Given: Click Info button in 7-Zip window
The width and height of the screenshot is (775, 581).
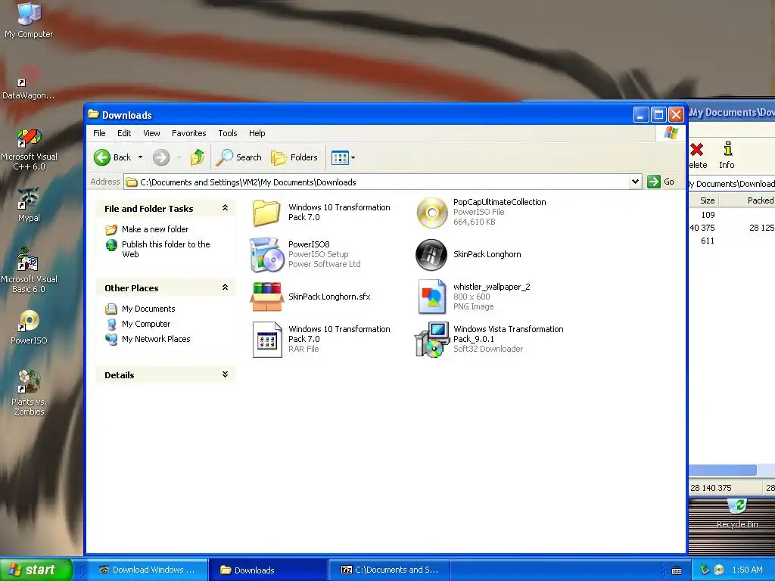Looking at the screenshot, I should pyautogui.click(x=727, y=156).
